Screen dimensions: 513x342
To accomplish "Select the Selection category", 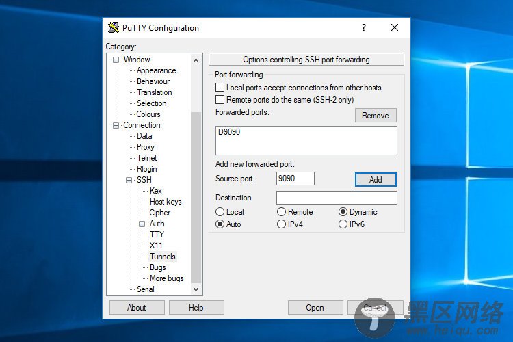I will (151, 103).
